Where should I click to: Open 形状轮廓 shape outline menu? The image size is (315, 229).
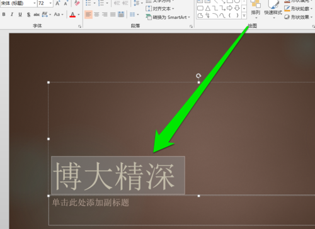pos(298,9)
